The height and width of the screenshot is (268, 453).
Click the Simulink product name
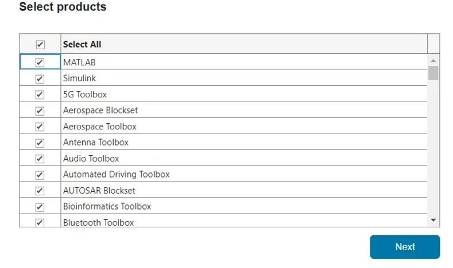point(80,78)
